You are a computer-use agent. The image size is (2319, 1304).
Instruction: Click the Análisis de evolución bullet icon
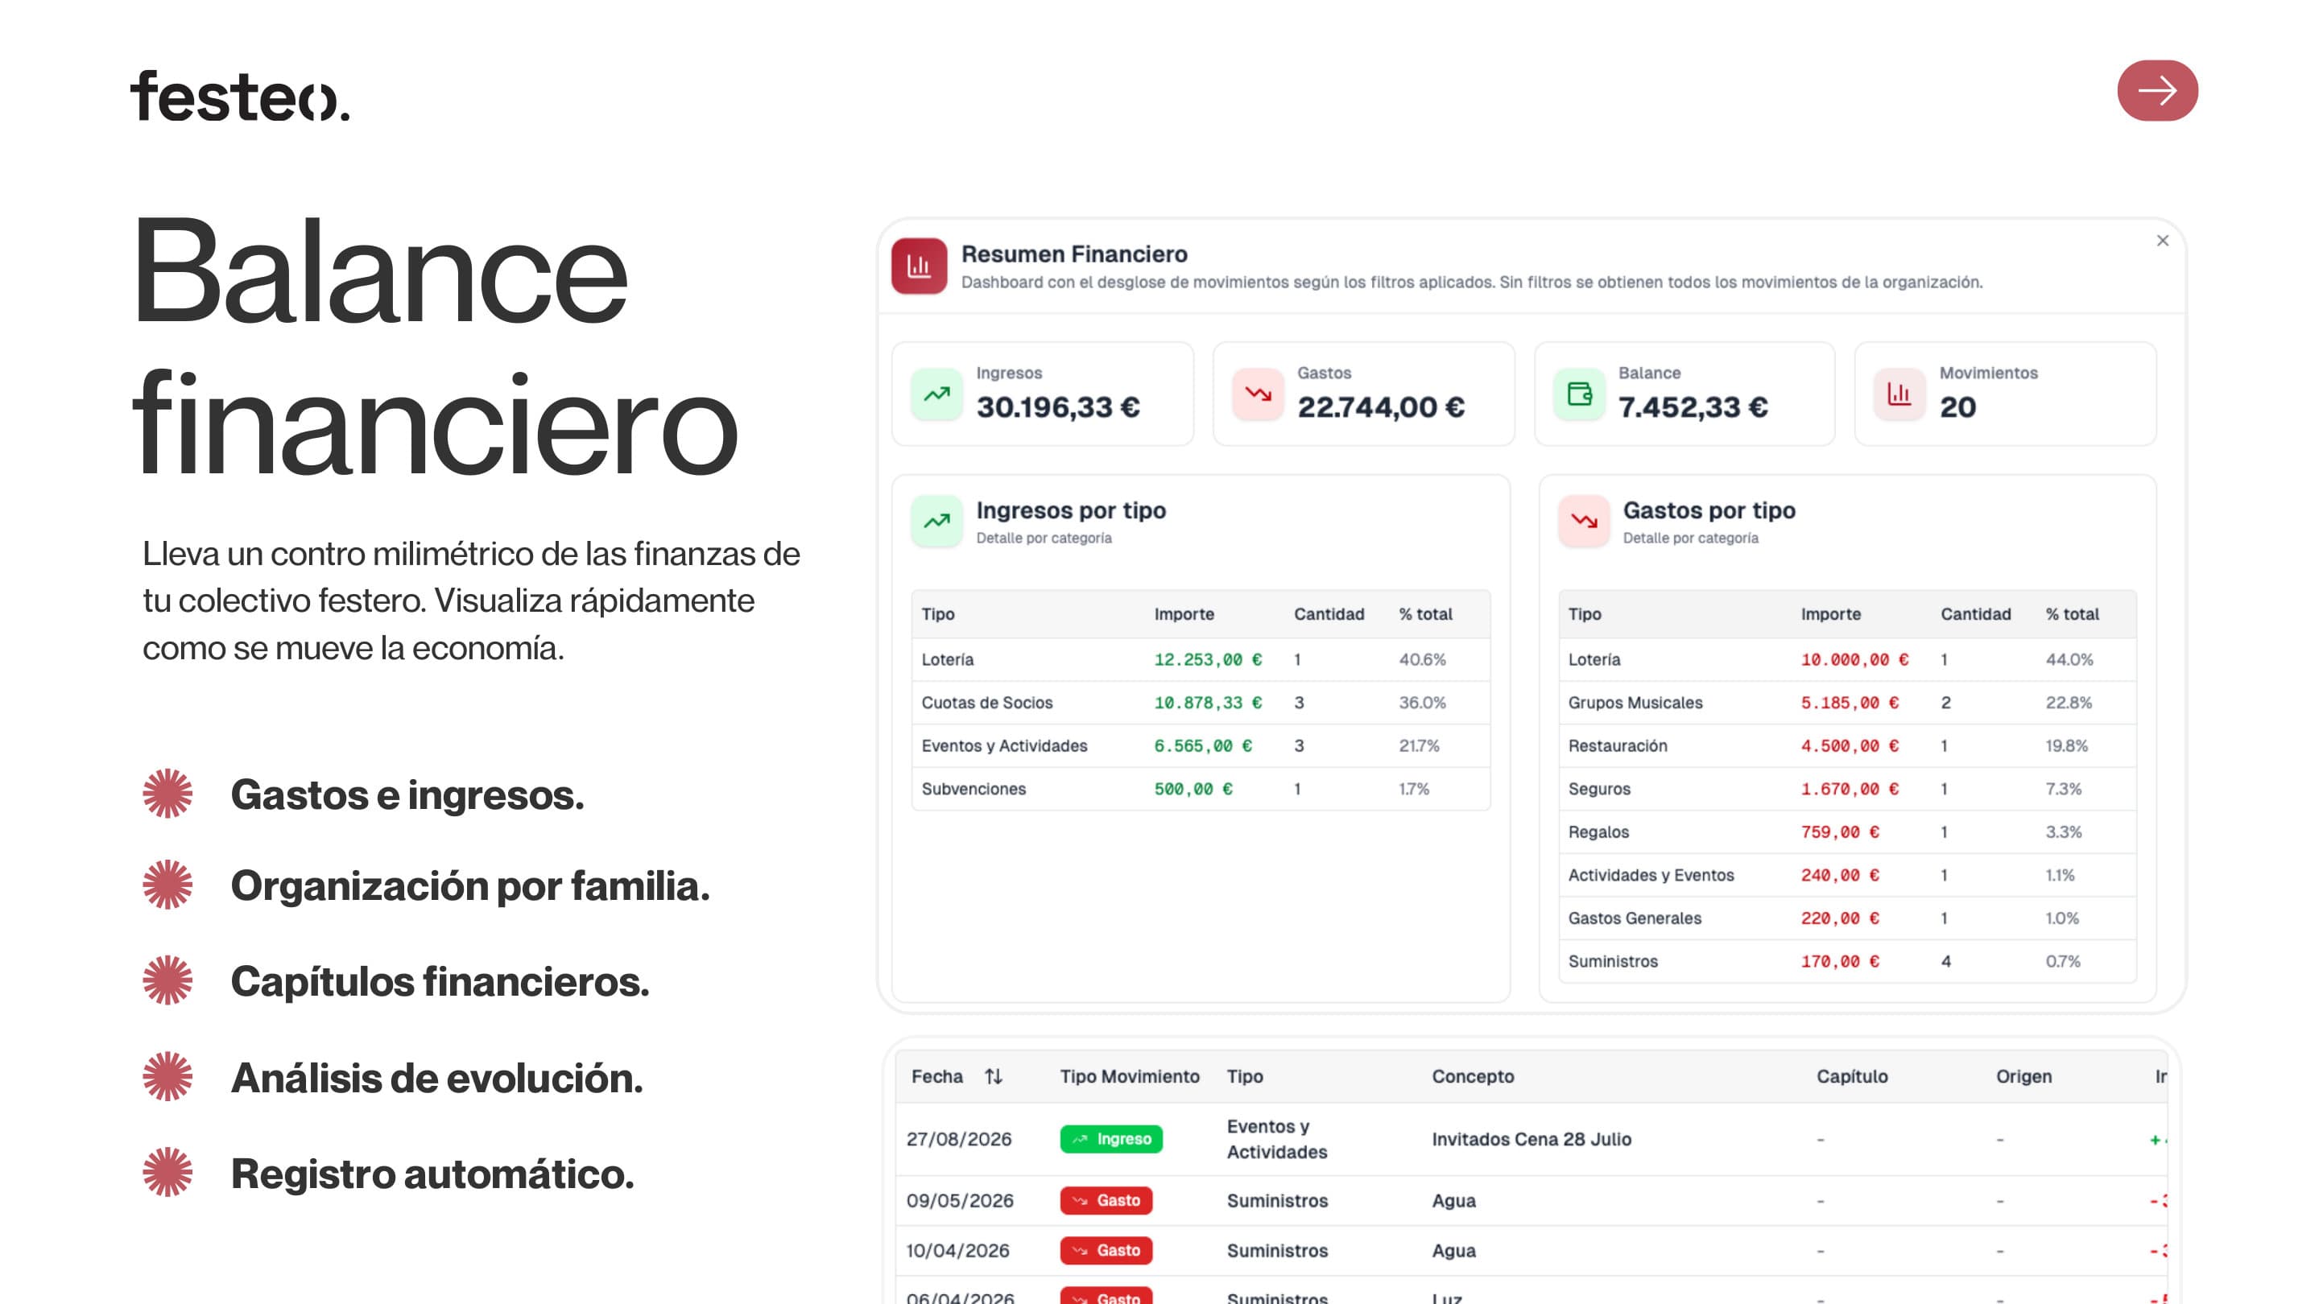tap(167, 1076)
